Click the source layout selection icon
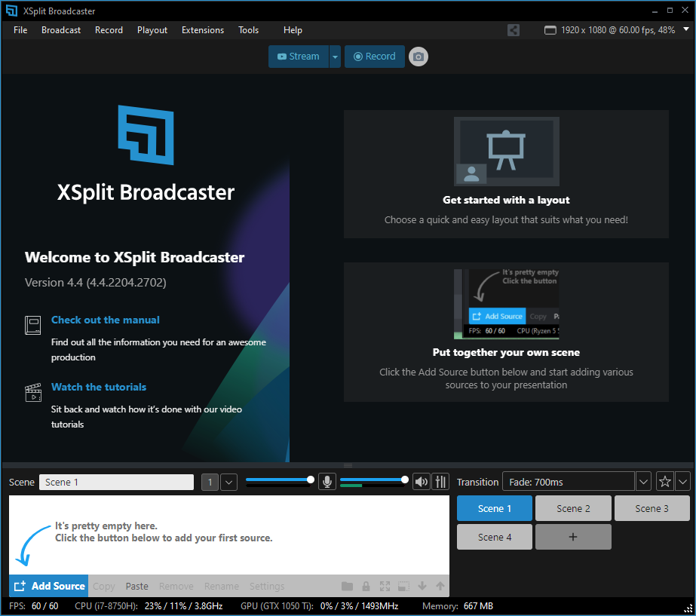696x616 pixels. pos(403,587)
